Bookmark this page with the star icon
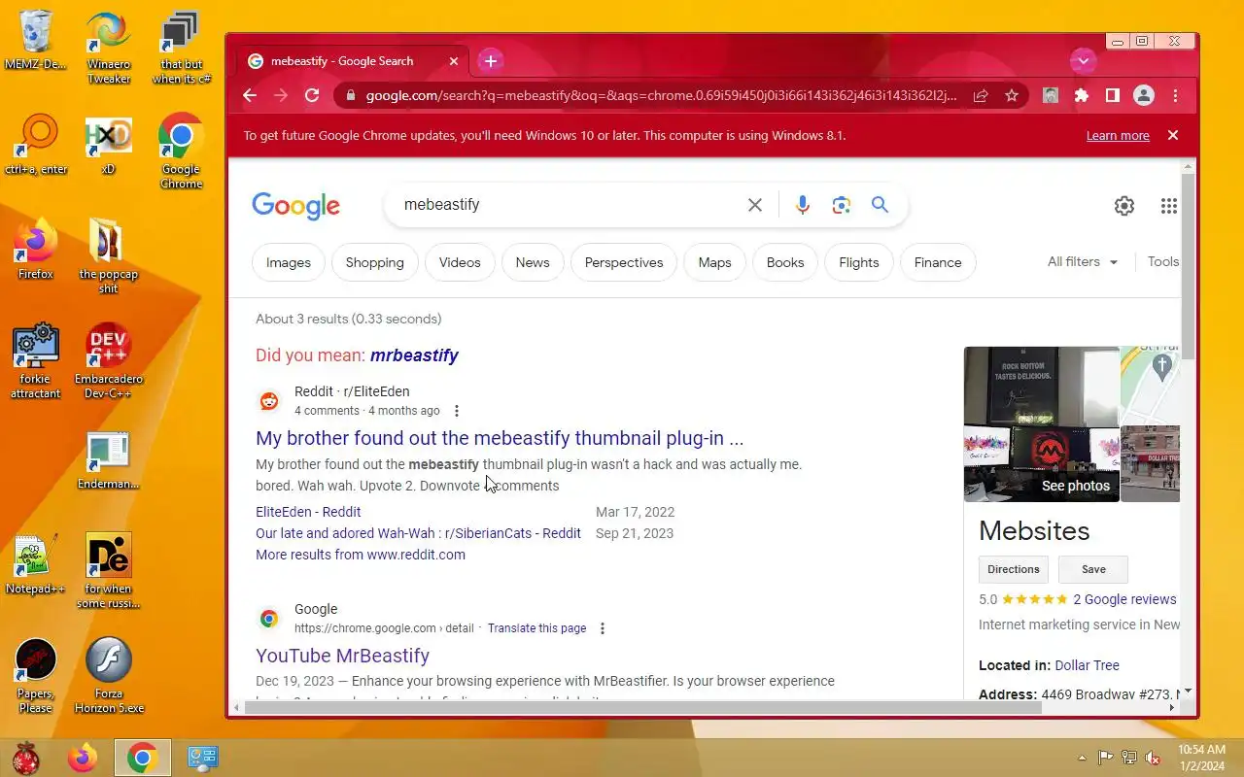 point(1012,95)
